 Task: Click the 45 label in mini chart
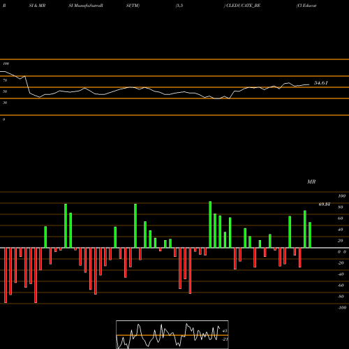[225, 331]
